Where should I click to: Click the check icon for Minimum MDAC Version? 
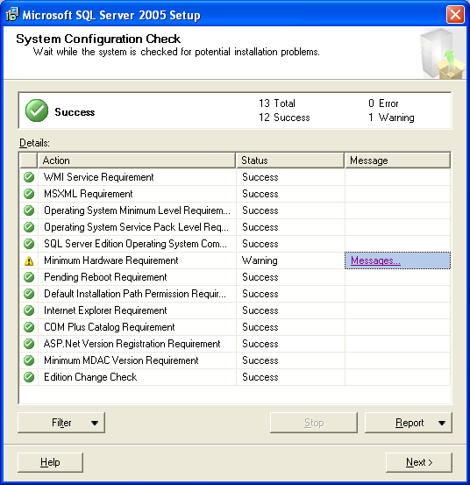tap(29, 360)
